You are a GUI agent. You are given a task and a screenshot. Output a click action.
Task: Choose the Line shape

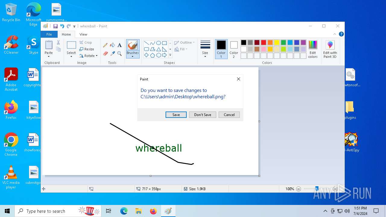pyautogui.click(x=146, y=43)
